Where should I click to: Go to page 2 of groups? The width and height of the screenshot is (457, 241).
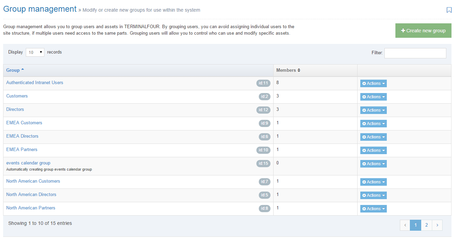click(x=426, y=225)
